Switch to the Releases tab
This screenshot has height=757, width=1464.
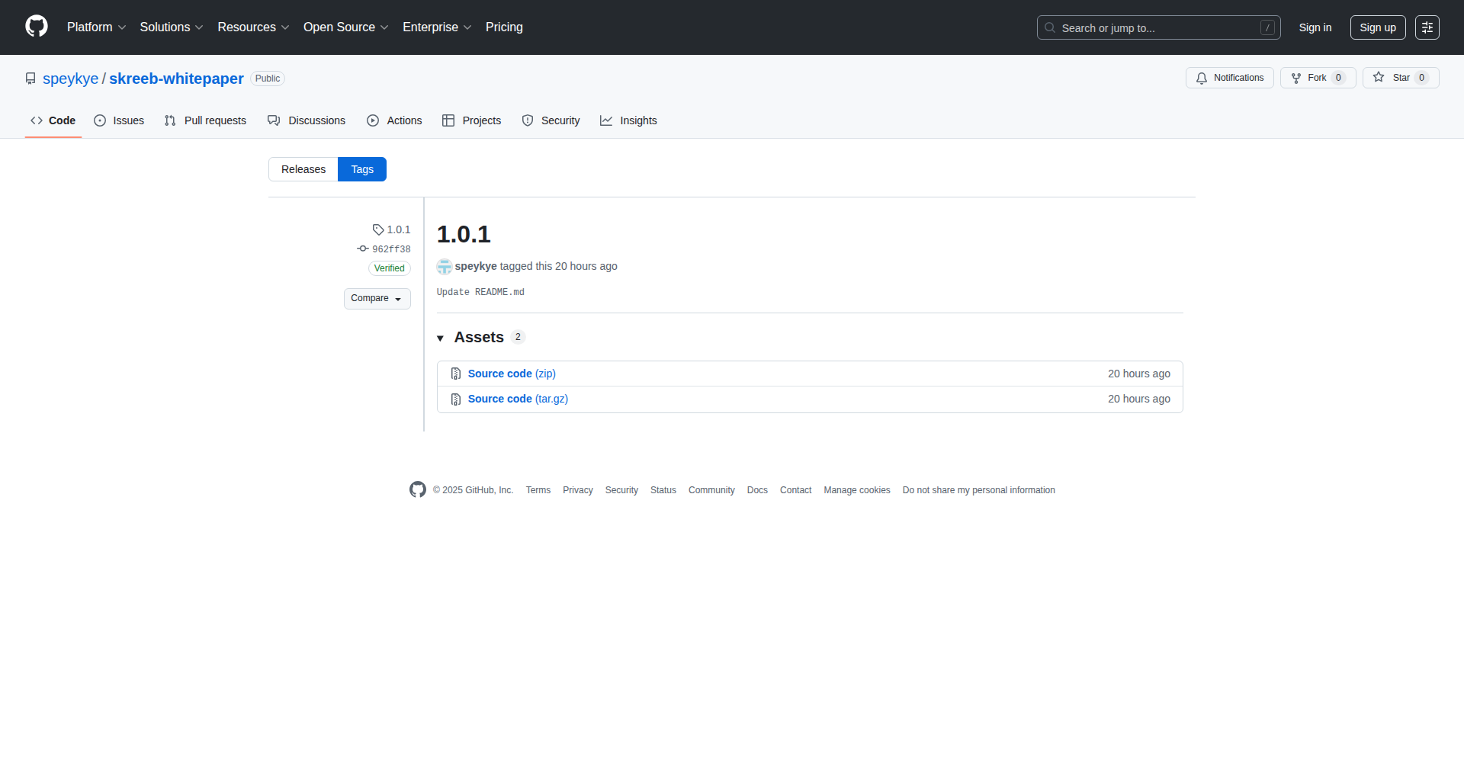click(x=303, y=169)
